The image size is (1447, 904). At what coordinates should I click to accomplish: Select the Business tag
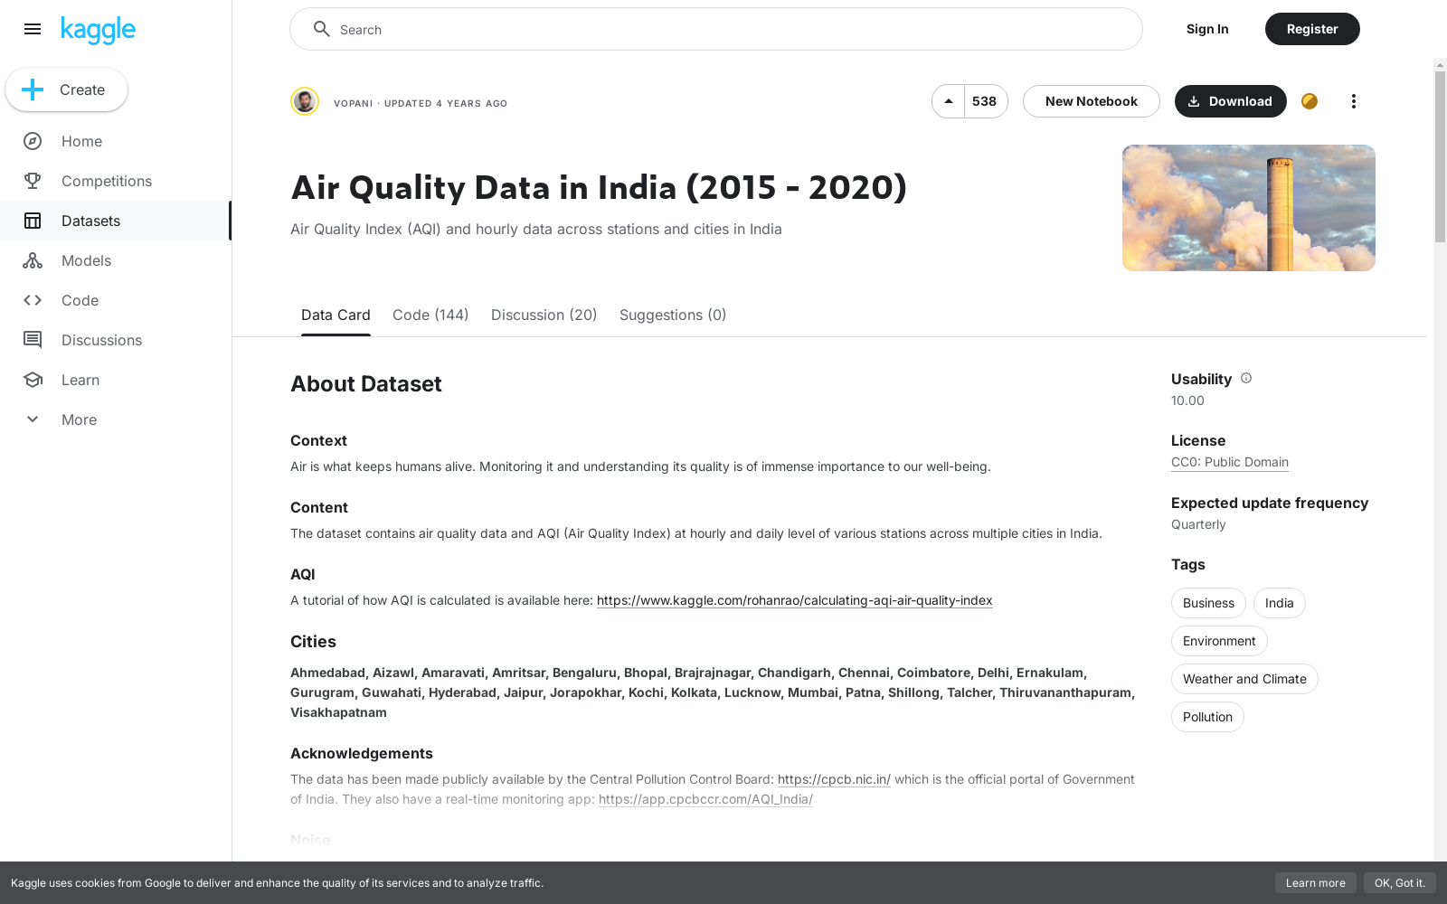pyautogui.click(x=1208, y=603)
